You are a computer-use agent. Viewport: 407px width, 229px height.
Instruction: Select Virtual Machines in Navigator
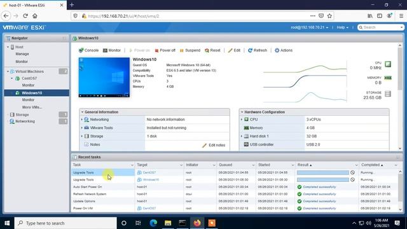(x=29, y=71)
